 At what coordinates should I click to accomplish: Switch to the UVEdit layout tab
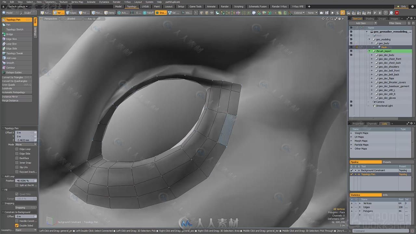tap(145, 6)
